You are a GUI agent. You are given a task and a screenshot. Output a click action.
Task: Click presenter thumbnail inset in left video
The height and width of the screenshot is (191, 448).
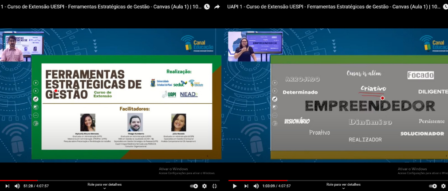tap(23, 47)
